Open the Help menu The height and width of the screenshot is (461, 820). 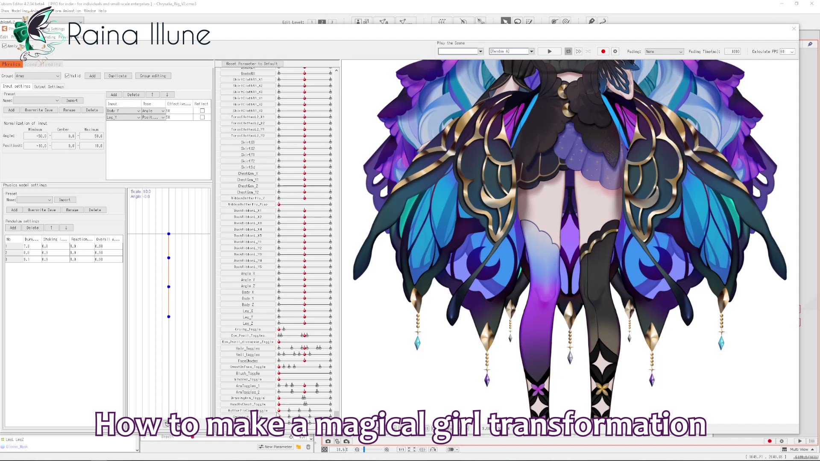[x=102, y=11]
